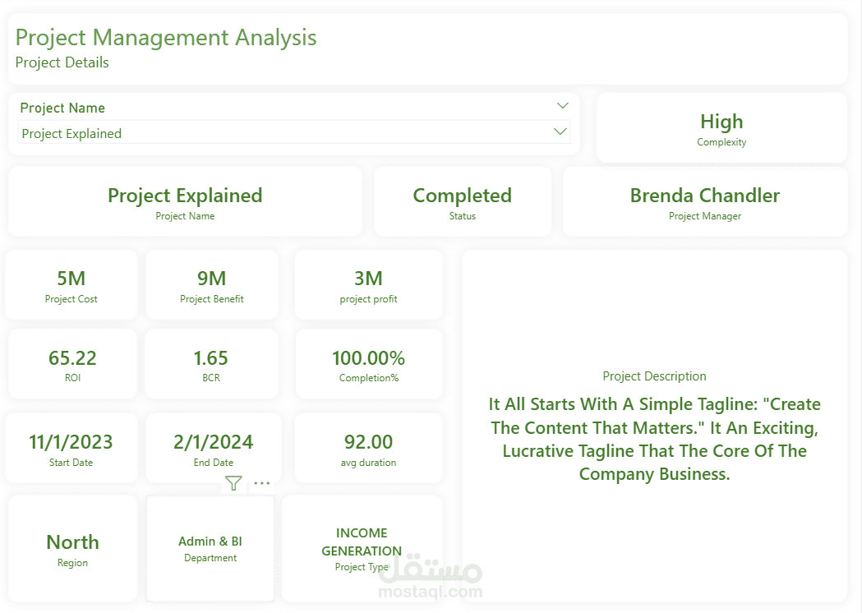The width and height of the screenshot is (862, 613).
Task: Open the more options ellipsis menu
Action: (x=261, y=483)
